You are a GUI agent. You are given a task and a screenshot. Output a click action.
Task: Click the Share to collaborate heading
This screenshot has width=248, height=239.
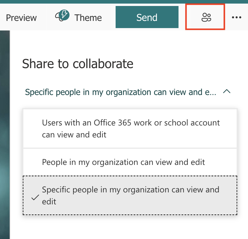[x=78, y=64]
